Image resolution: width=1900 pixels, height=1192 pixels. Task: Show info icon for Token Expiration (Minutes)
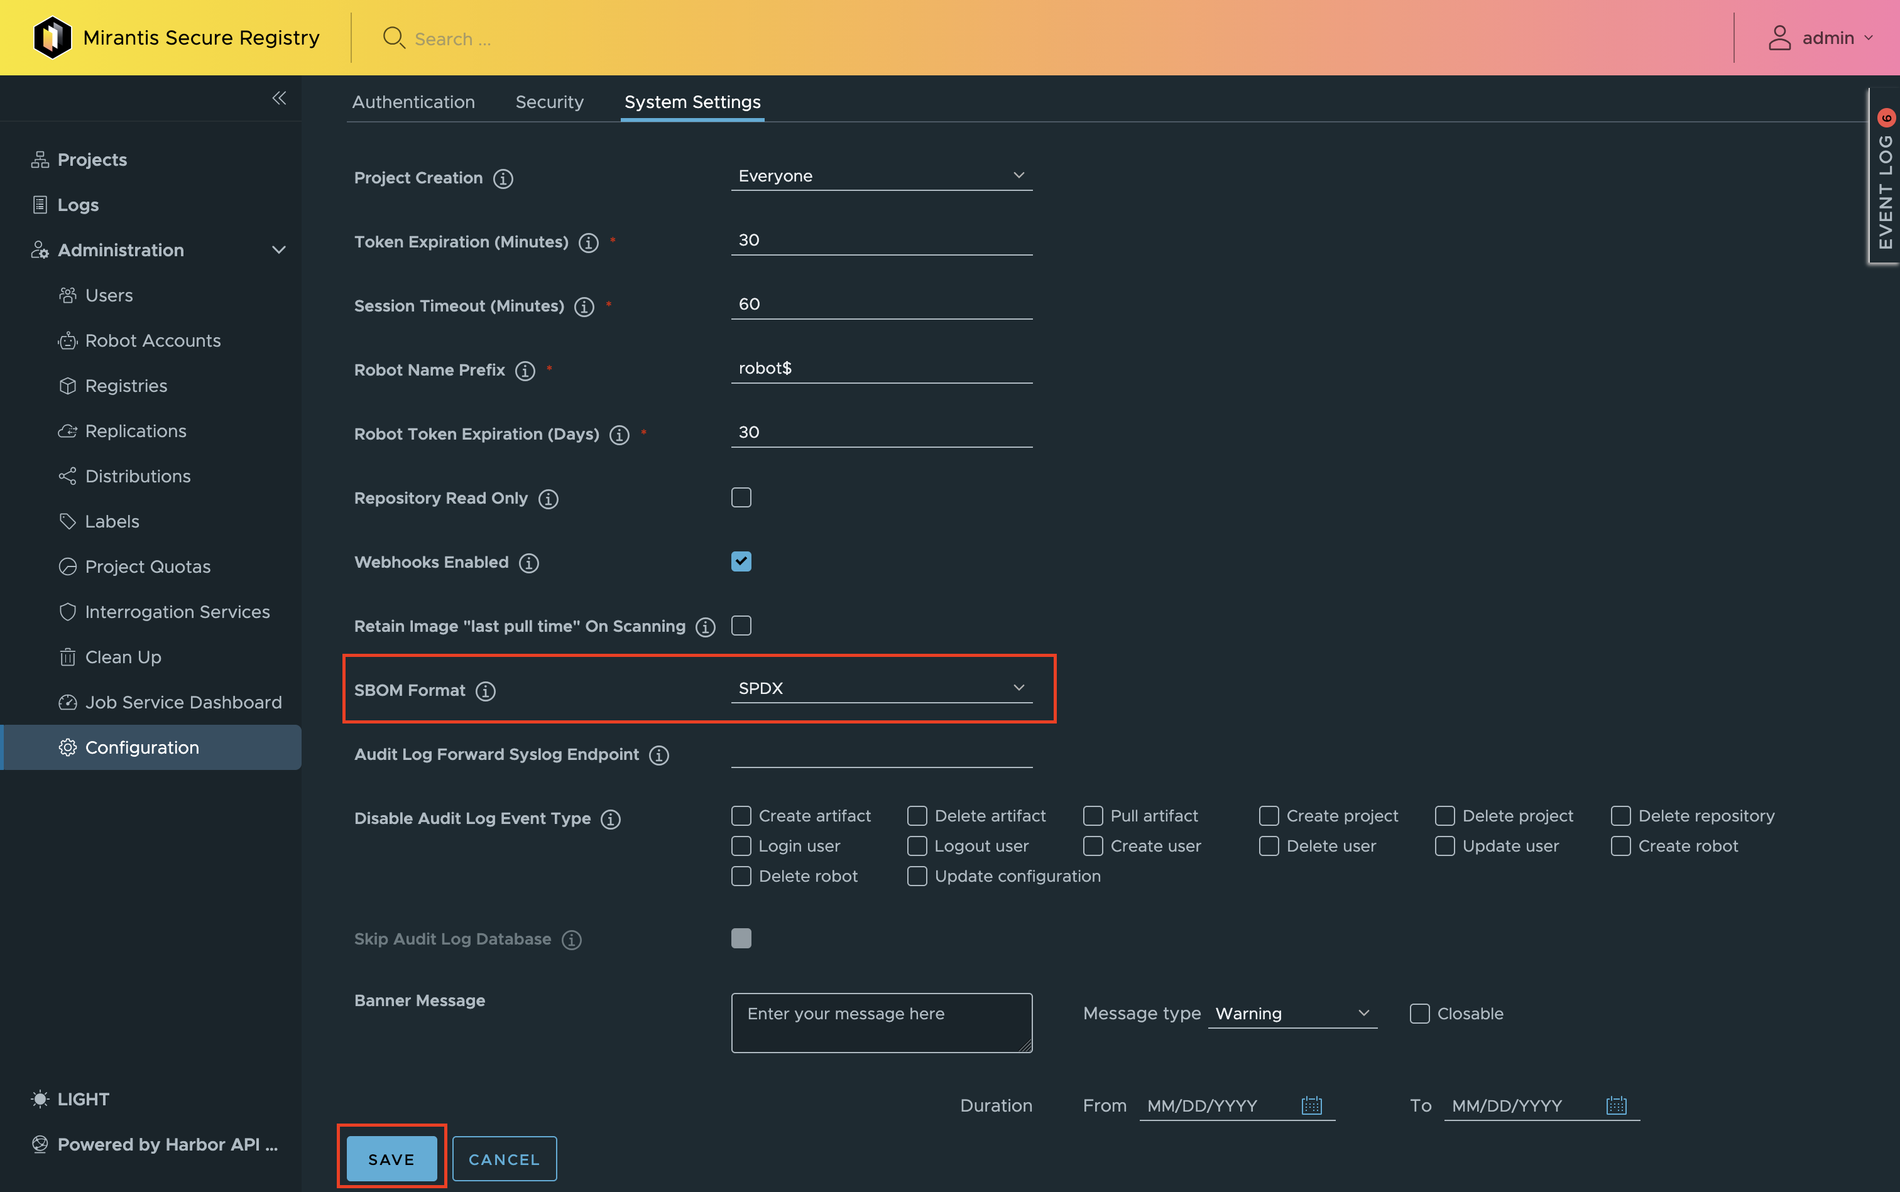click(x=588, y=243)
